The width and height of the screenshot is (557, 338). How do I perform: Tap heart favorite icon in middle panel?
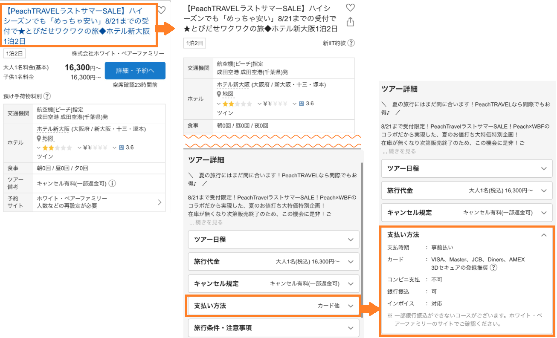(350, 7)
